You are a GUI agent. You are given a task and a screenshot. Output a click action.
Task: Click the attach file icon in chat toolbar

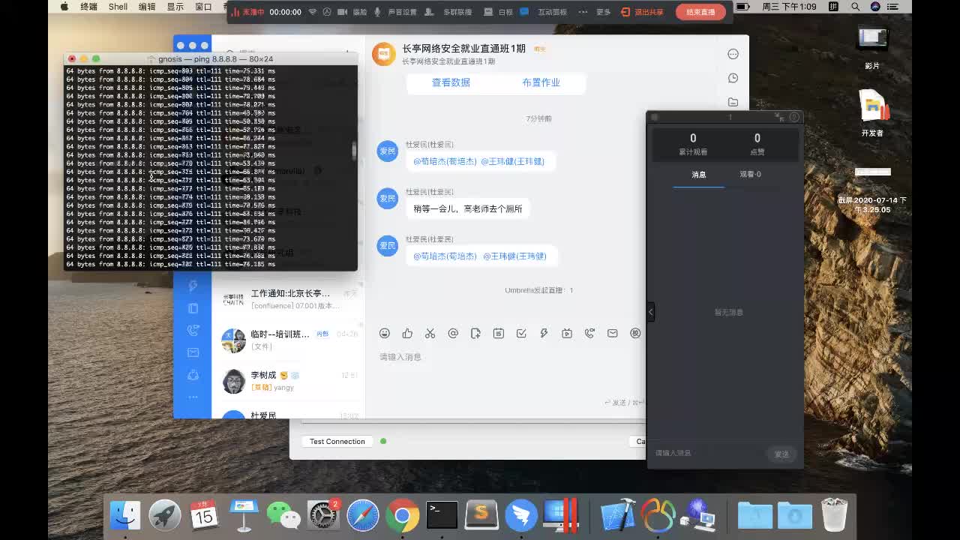point(475,333)
